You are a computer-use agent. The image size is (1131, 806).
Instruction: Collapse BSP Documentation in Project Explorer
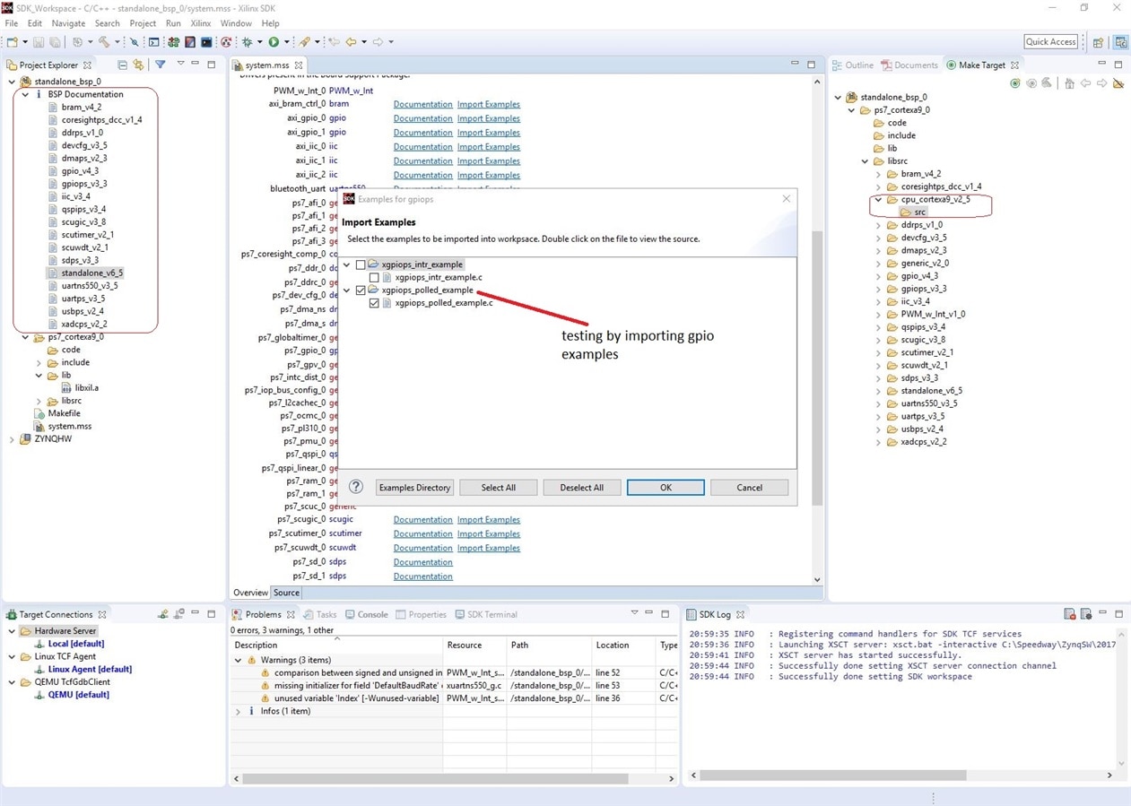coord(25,94)
